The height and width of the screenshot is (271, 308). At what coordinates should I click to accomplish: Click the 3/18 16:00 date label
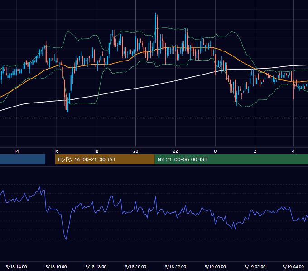click(x=56, y=266)
